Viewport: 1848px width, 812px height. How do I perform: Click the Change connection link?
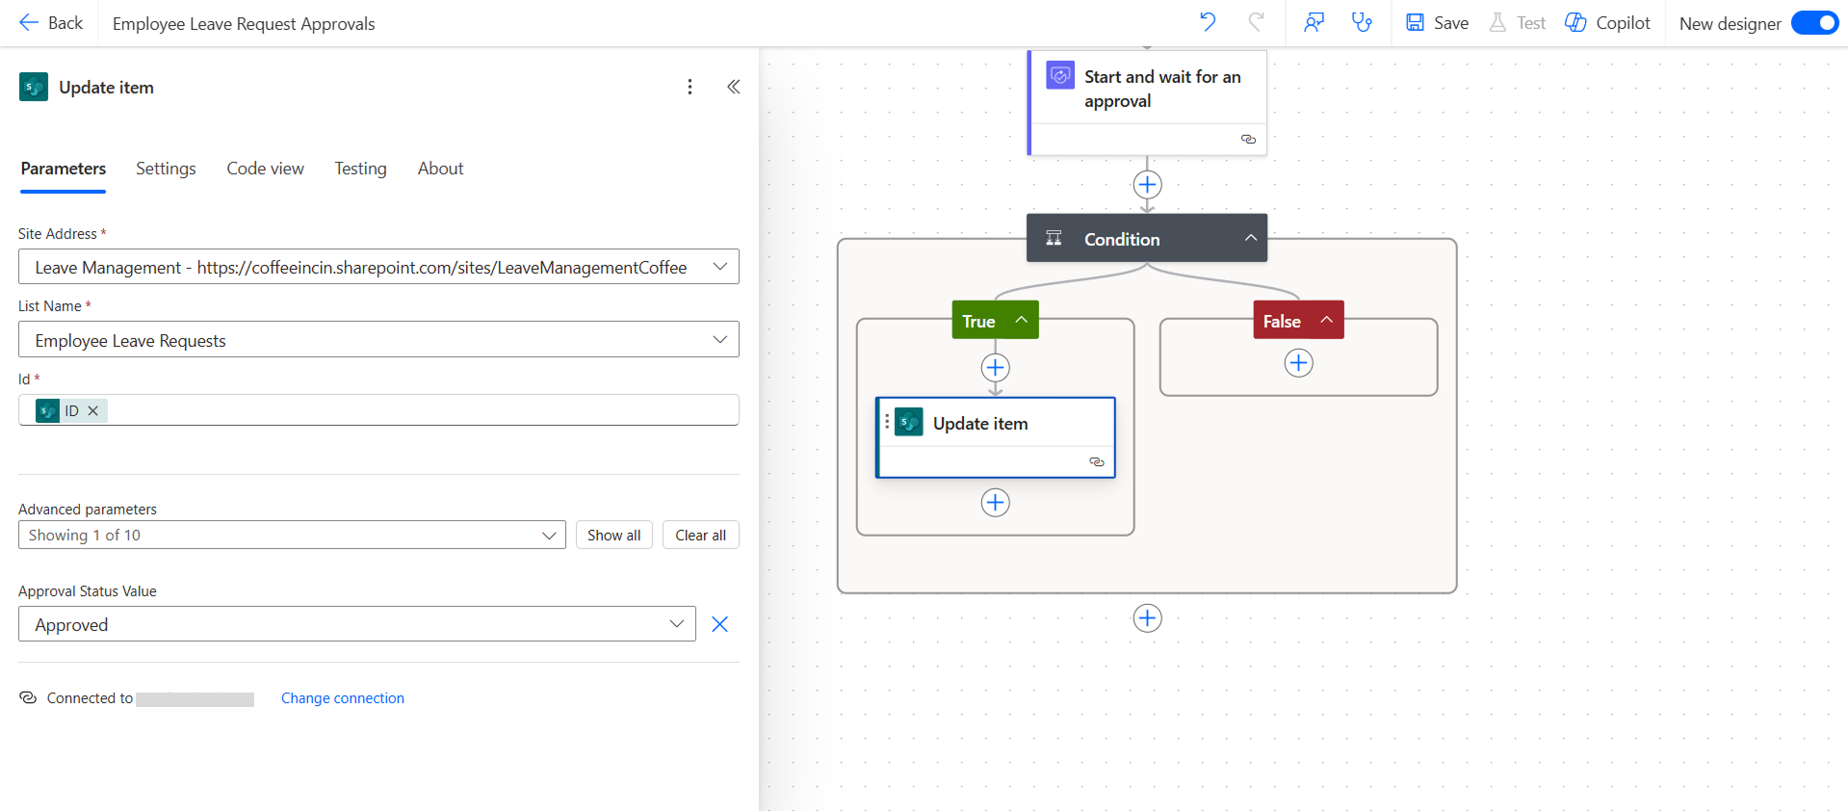tap(343, 698)
